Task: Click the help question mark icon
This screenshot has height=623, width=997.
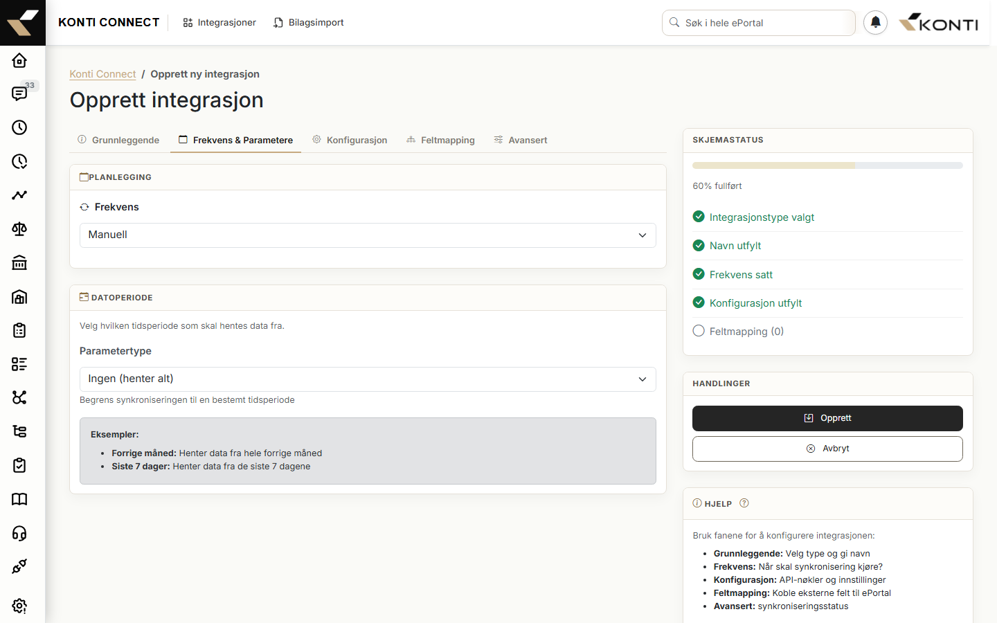Action: click(744, 503)
